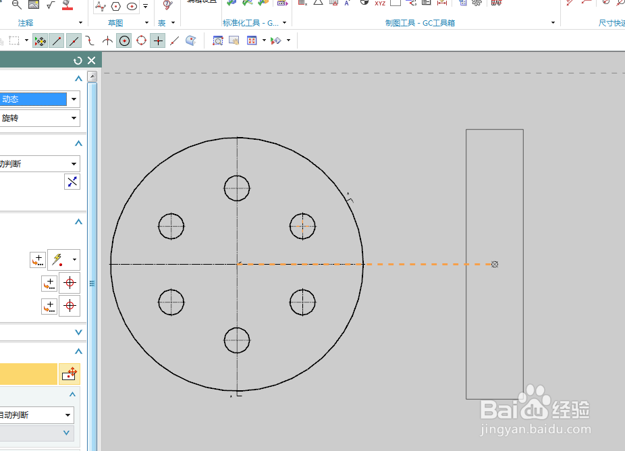This screenshot has height=451, width=625.
Task: Click the point dialog icon beside second crosshair
Action: [49, 307]
